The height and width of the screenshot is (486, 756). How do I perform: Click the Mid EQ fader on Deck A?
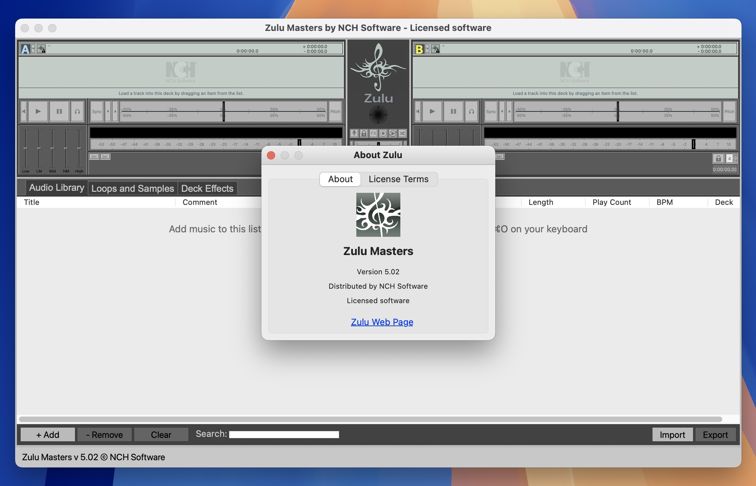pos(52,148)
